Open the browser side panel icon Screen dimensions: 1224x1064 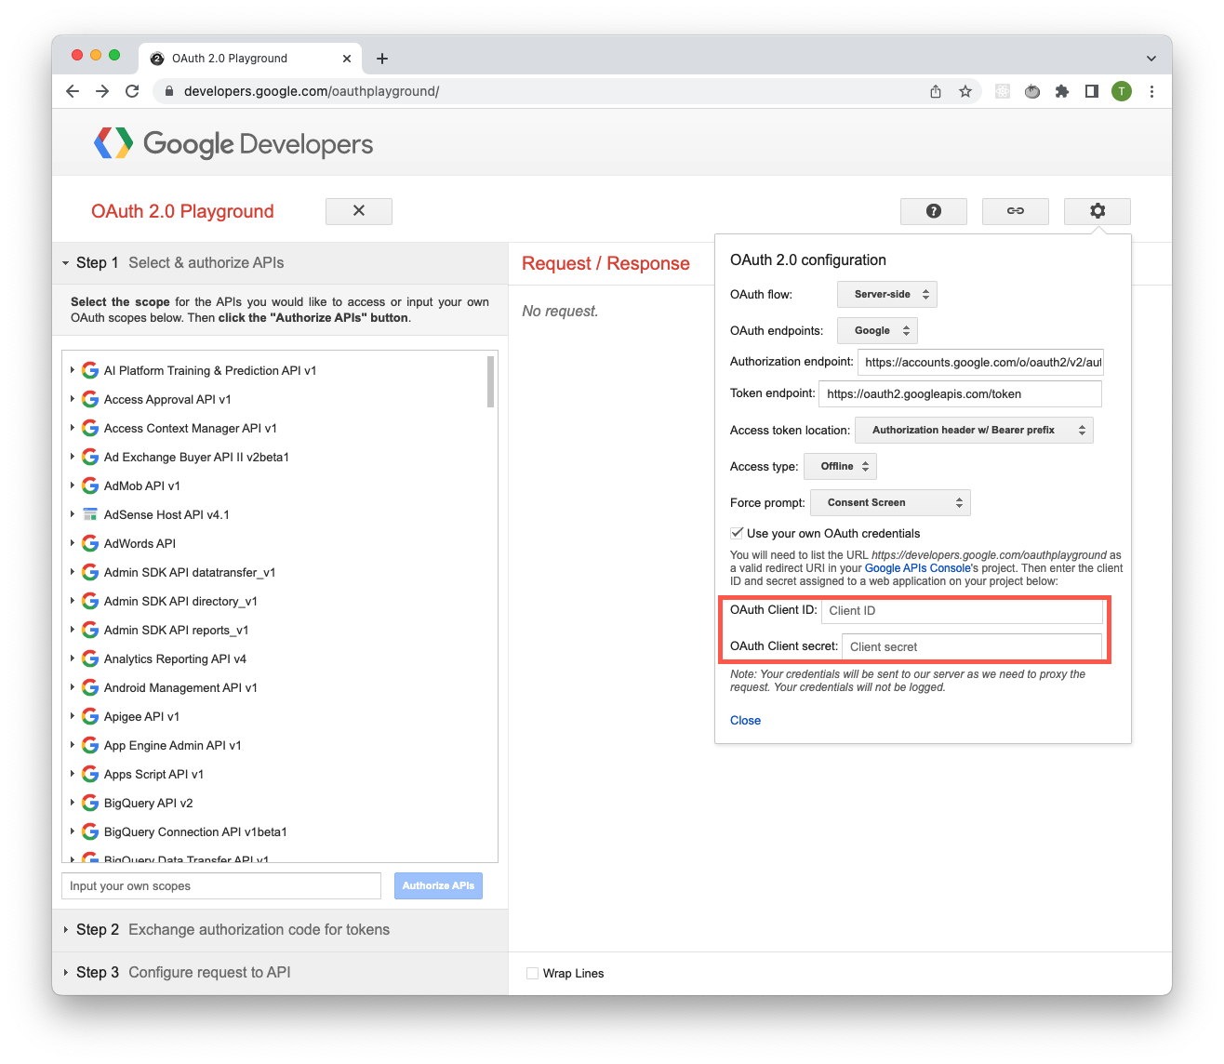pos(1092,91)
